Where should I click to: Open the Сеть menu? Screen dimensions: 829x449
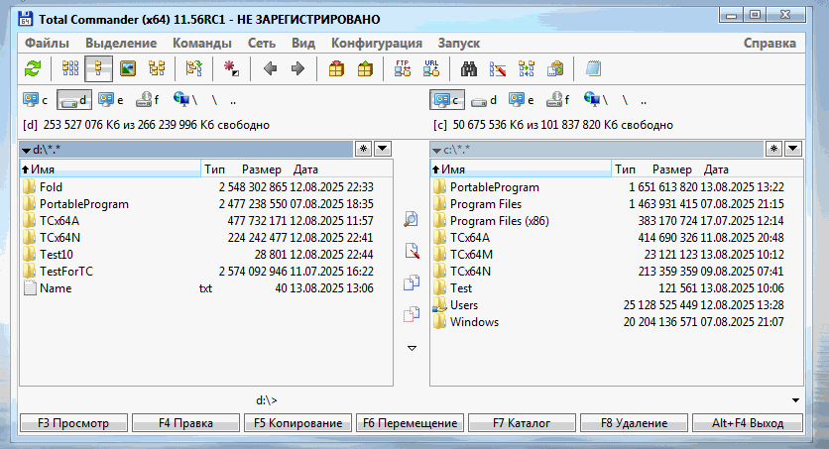tap(262, 44)
